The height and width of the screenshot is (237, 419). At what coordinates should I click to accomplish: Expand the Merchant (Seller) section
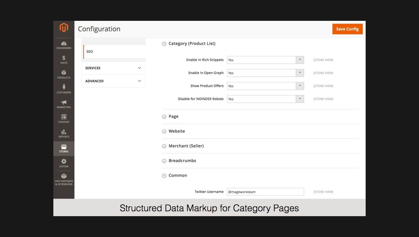point(186,146)
